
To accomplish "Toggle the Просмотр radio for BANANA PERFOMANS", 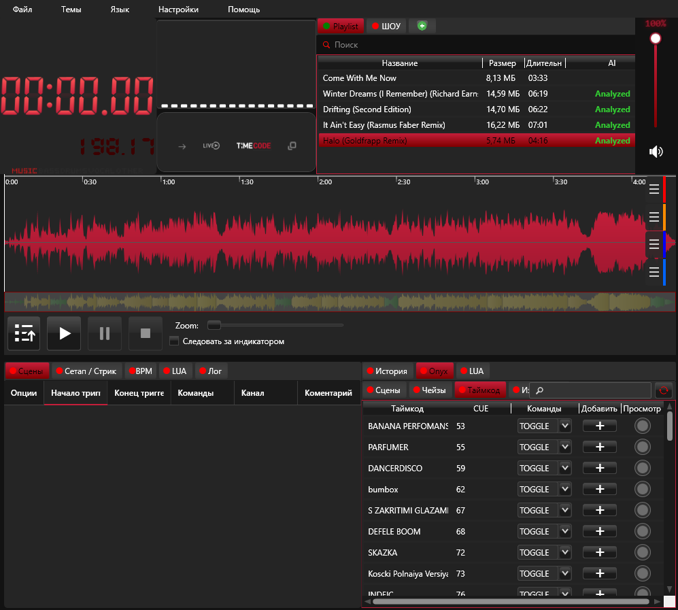I will [x=642, y=426].
